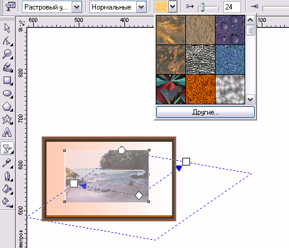Image resolution: width=289 pixels, height=248 pixels.
Task: Choose the grey clouds pattern thumbnail
Action: 230,89
